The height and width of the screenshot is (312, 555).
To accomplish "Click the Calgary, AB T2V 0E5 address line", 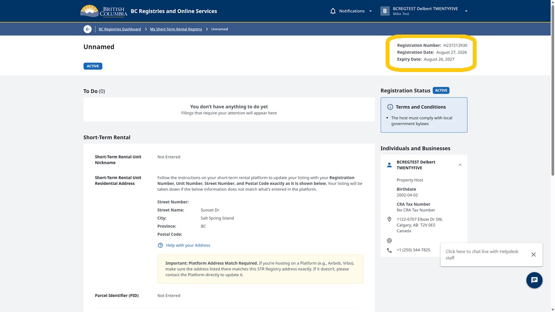I will pos(416,225).
